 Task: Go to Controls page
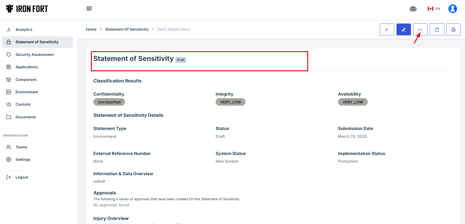[x=23, y=104]
